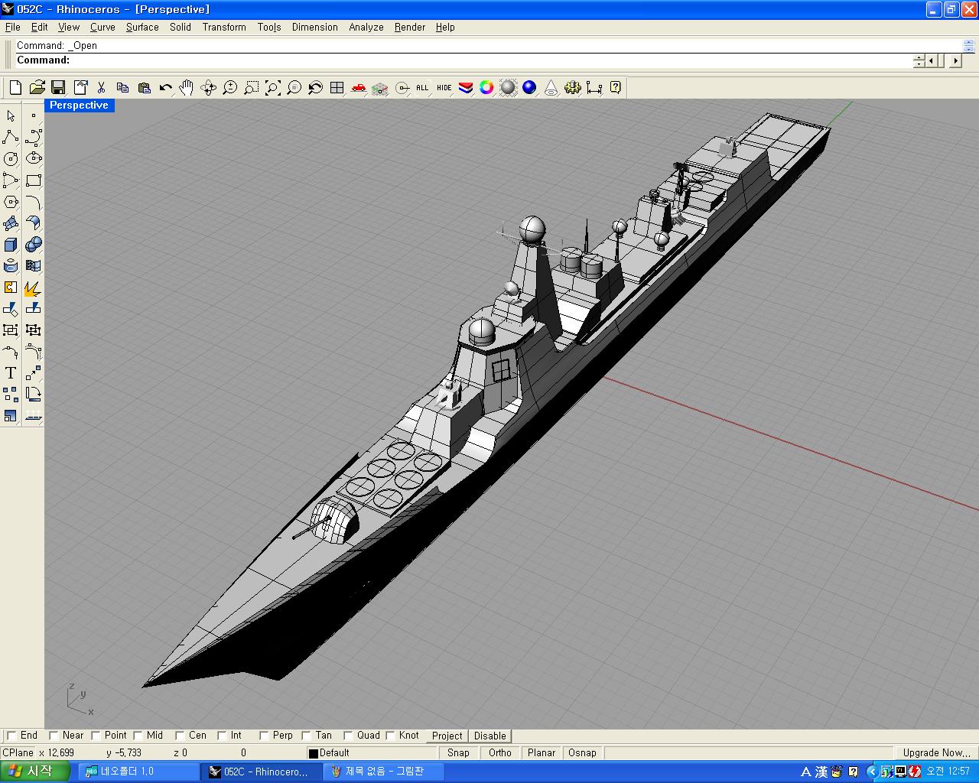The image size is (979, 783).
Task: Click the Project osnap button
Action: click(x=447, y=736)
